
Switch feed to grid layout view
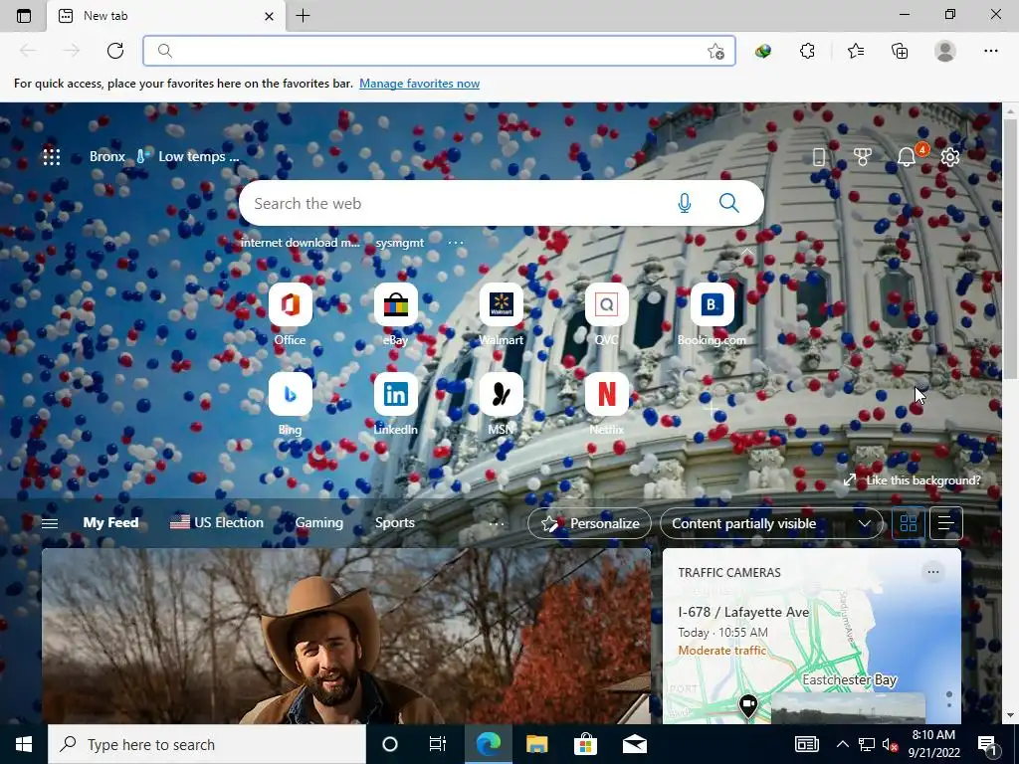pos(908,523)
